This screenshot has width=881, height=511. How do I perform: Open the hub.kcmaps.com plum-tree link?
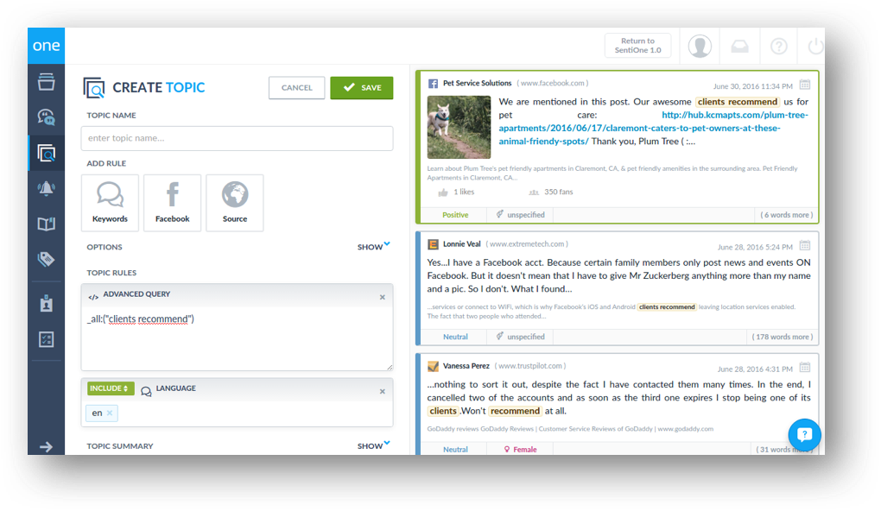coord(654,128)
